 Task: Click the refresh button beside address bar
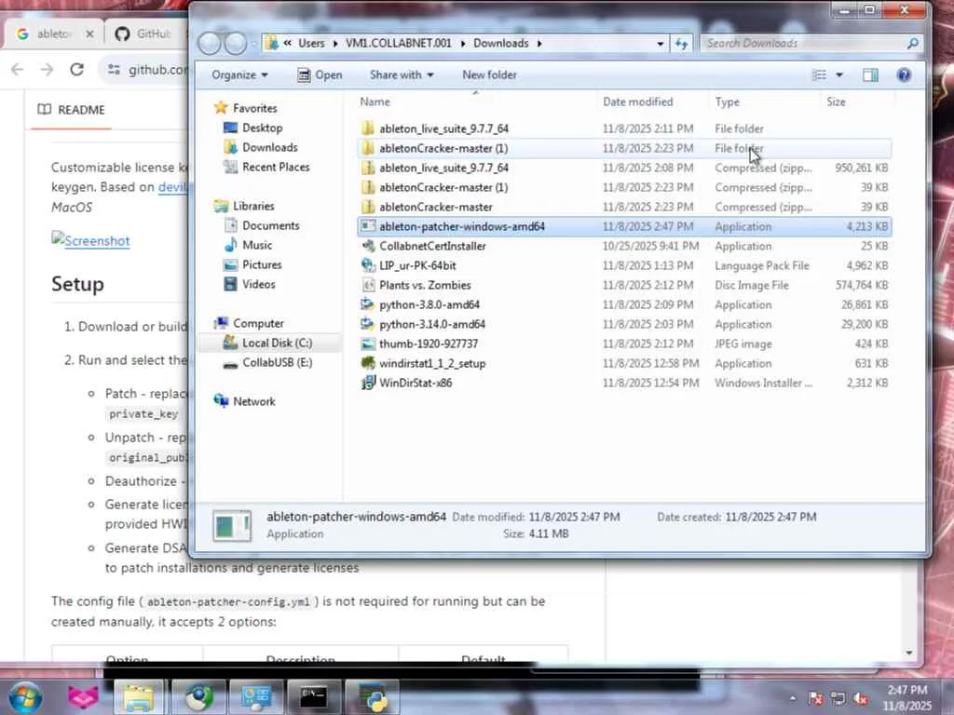(681, 43)
